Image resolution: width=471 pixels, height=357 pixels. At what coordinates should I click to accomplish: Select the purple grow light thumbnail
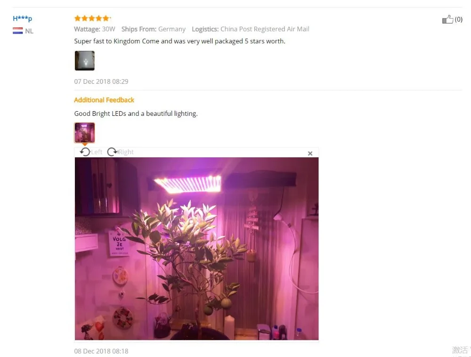click(84, 132)
